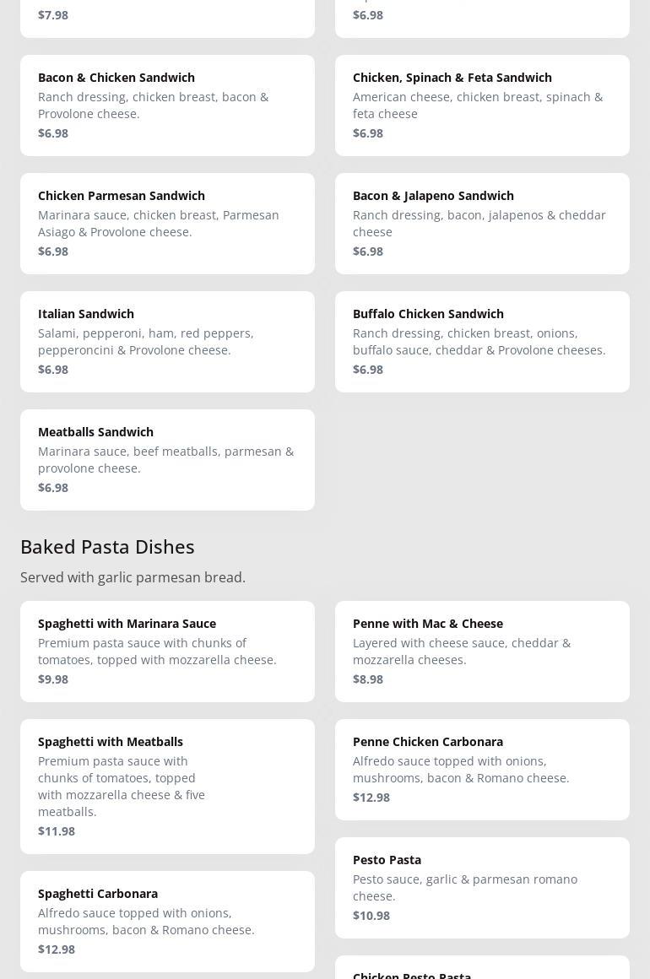Select Spaghetti with Marinara Sauce
650x979 pixels.
pyautogui.click(x=167, y=651)
